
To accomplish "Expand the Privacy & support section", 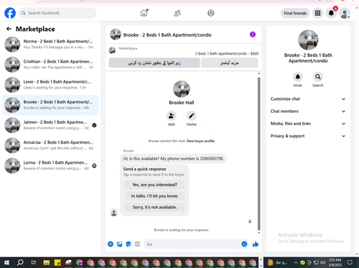I will (x=308, y=136).
